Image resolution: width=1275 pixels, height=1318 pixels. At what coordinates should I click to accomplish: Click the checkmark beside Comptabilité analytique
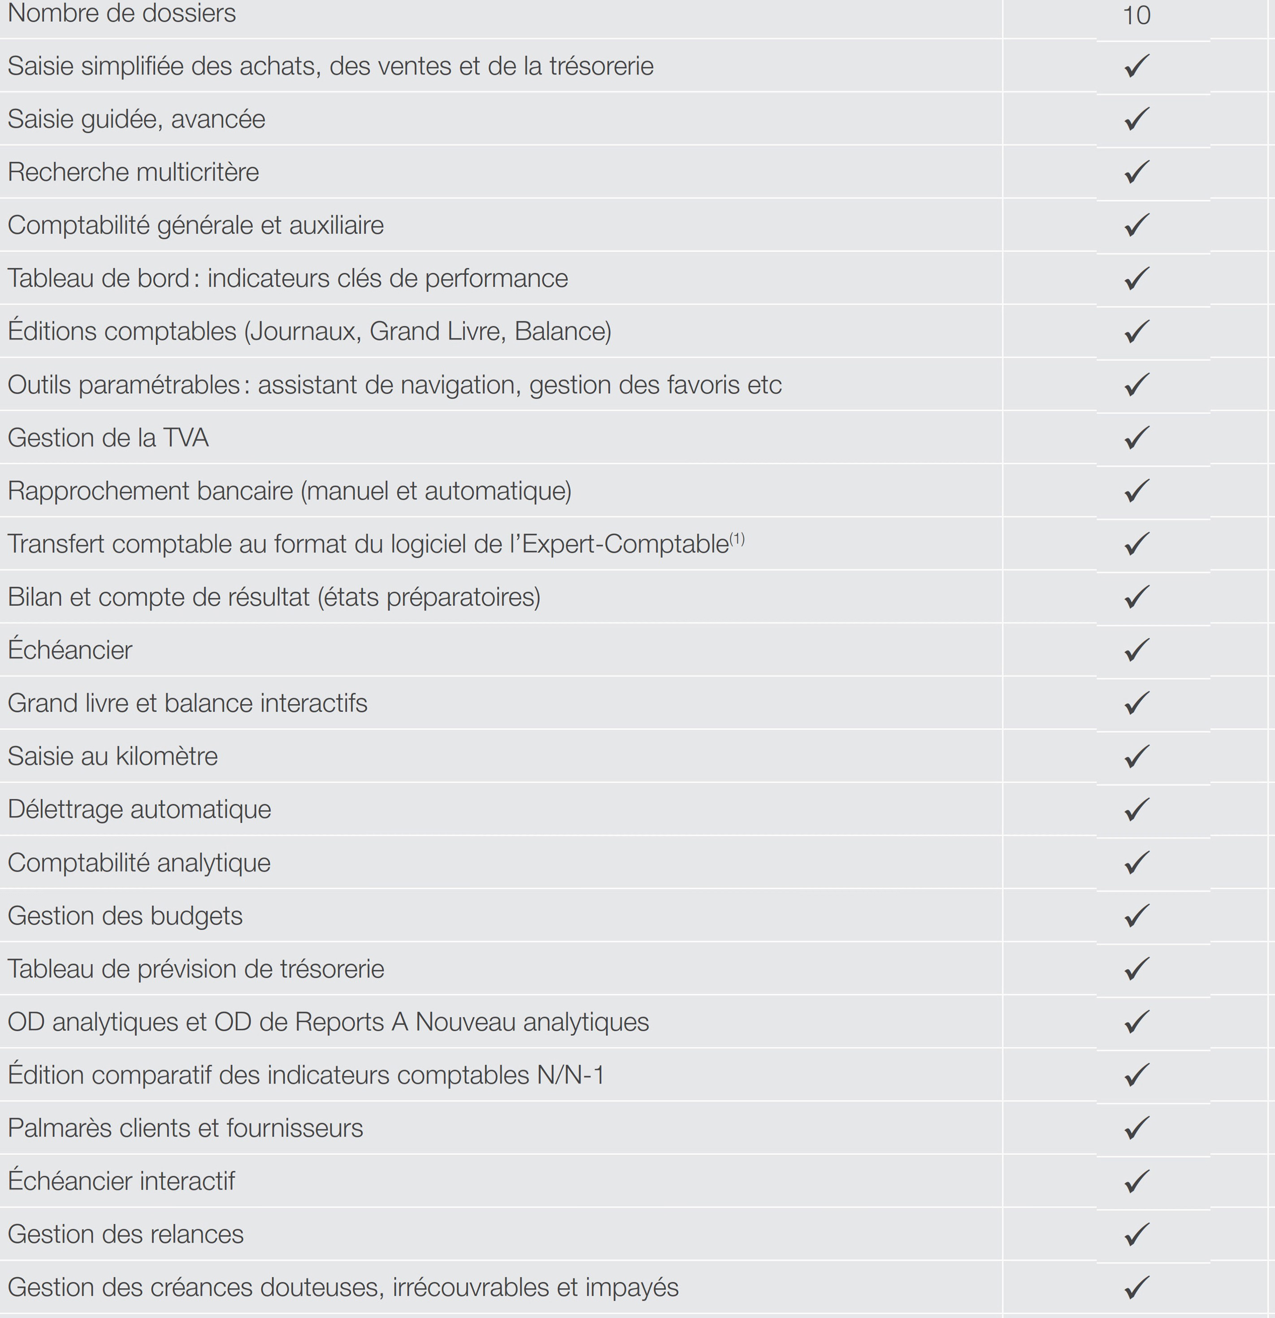pos(1136,863)
